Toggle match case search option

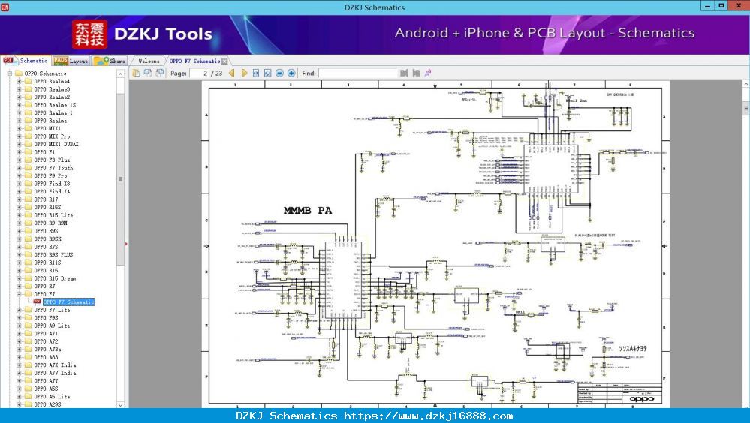pyautogui.click(x=428, y=73)
